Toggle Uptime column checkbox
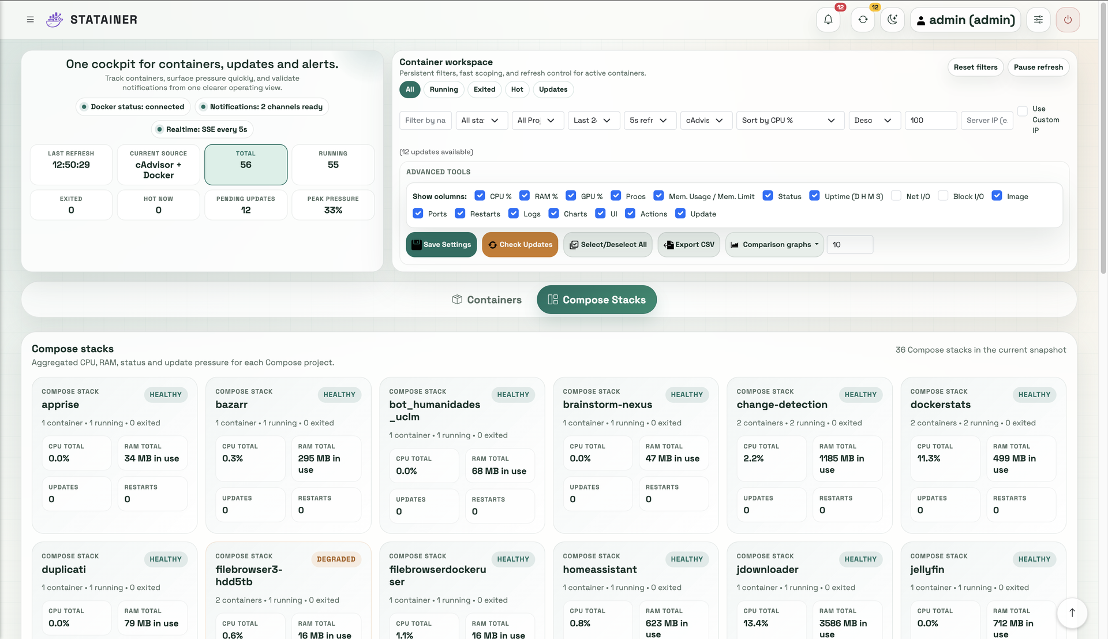1108x639 pixels. coord(814,196)
